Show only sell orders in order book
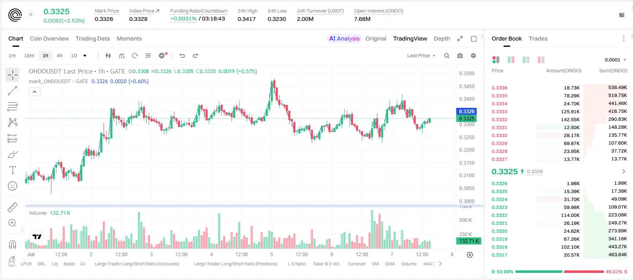Viewport: 633px width, 280px height. coord(541,60)
